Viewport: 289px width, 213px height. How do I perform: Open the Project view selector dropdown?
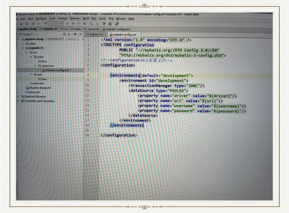point(27,34)
